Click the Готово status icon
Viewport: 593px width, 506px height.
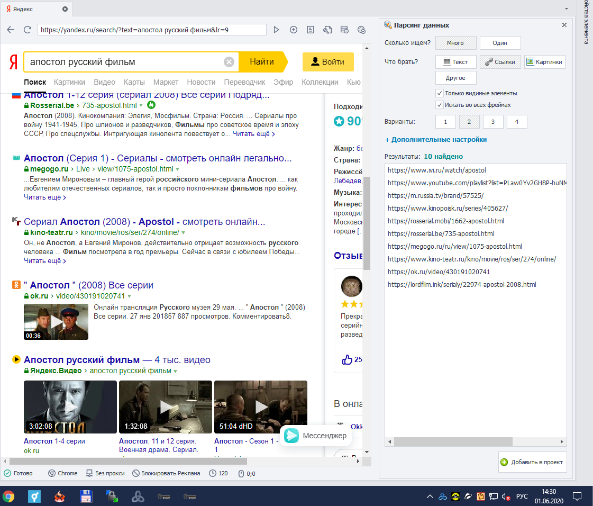[x=7, y=473]
